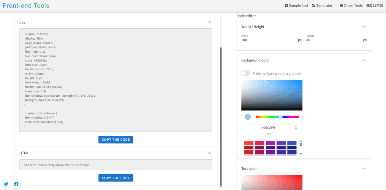Open the Sample List grid icon
Screen dimensions: 386x190
click(x=287, y=6)
